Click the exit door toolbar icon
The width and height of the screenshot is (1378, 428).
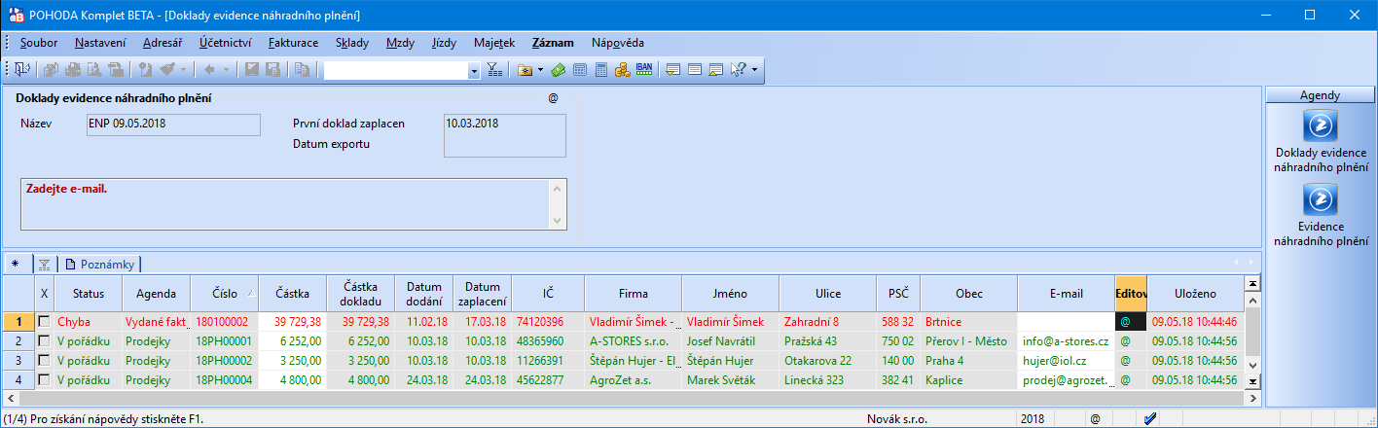point(21,69)
